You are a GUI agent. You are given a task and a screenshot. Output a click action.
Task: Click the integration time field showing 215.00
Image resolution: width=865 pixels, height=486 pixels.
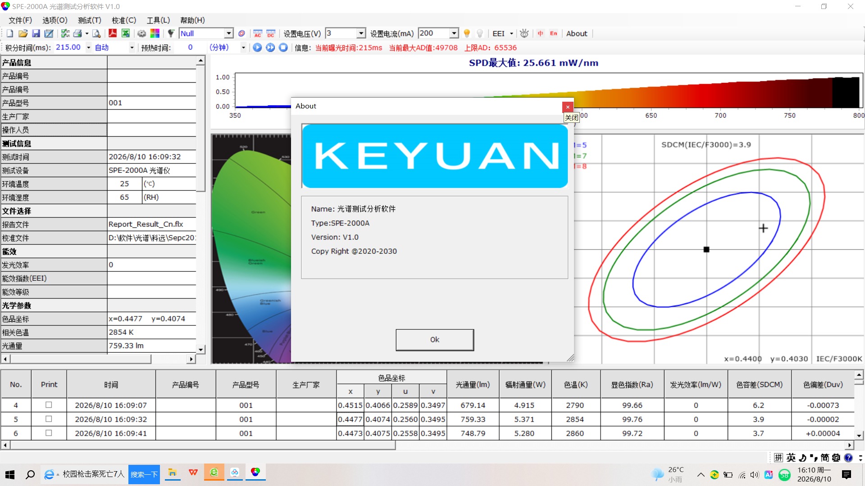(68, 47)
